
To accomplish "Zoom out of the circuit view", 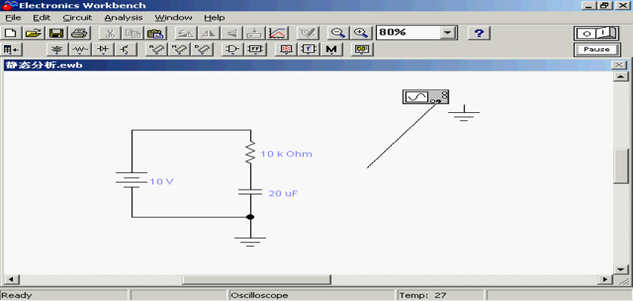I will coord(338,32).
